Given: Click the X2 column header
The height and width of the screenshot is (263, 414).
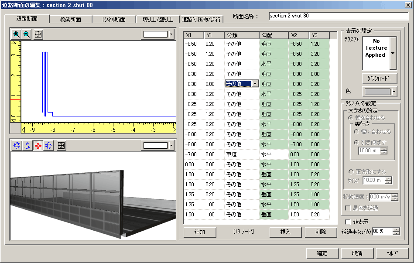Looking at the screenshot, I should (299, 35).
